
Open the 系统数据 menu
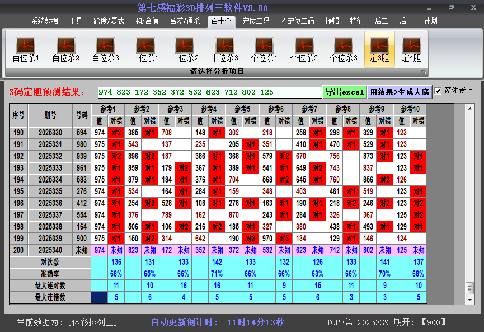tap(44, 21)
